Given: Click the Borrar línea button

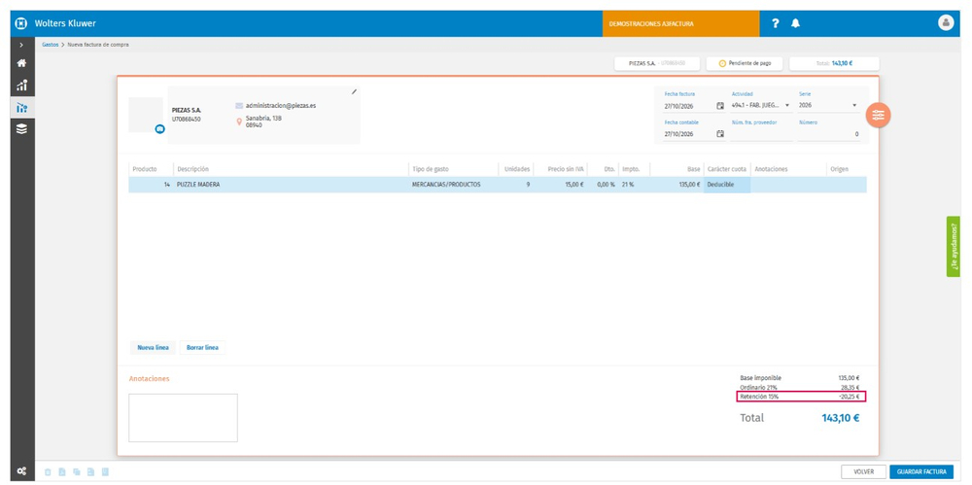Looking at the screenshot, I should (x=202, y=347).
